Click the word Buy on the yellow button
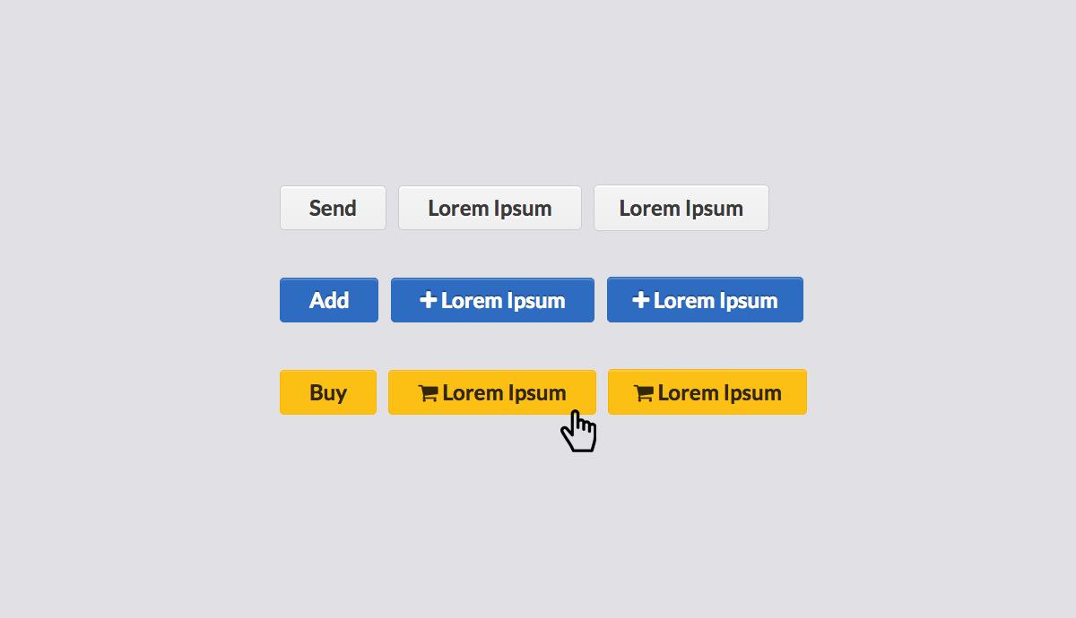This screenshot has height=618, width=1076. (328, 393)
